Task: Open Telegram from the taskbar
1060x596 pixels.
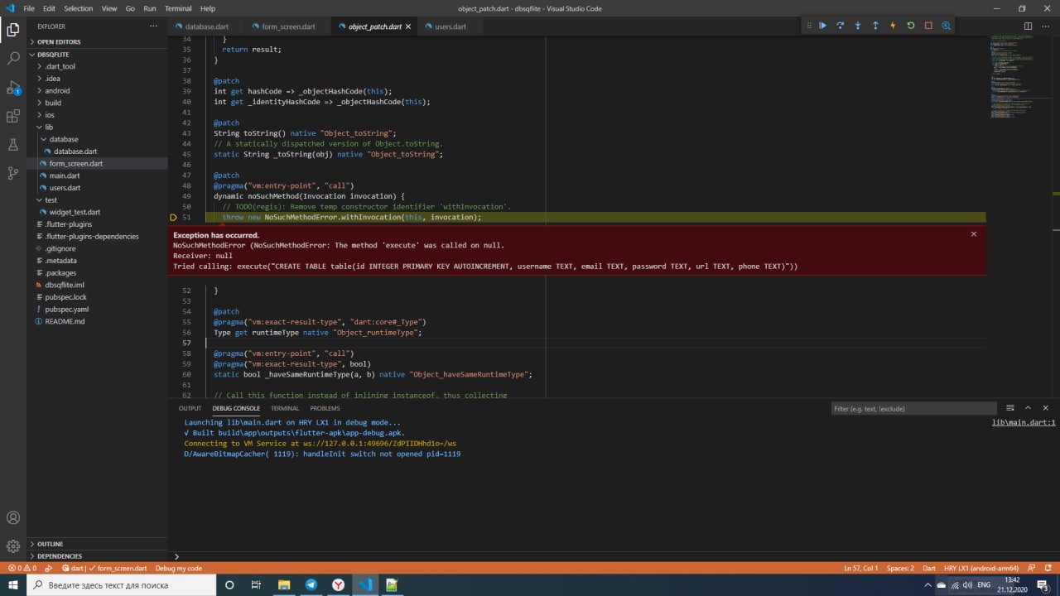Action: 311,585
